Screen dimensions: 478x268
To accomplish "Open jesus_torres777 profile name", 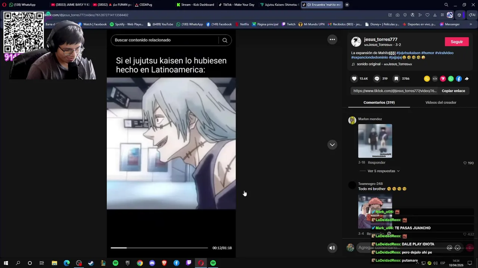I will 381,39.
